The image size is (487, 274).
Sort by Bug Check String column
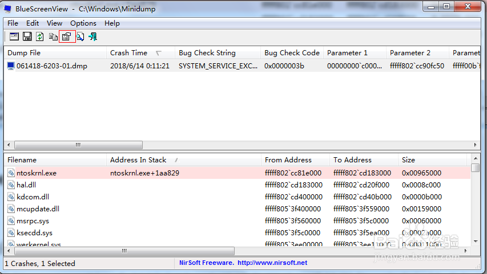click(x=218, y=53)
